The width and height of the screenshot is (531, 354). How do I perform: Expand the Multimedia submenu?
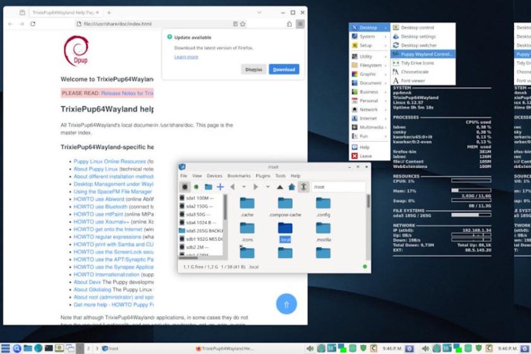click(369, 127)
